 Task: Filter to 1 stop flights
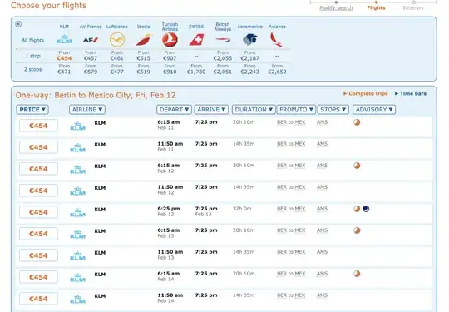tap(33, 56)
